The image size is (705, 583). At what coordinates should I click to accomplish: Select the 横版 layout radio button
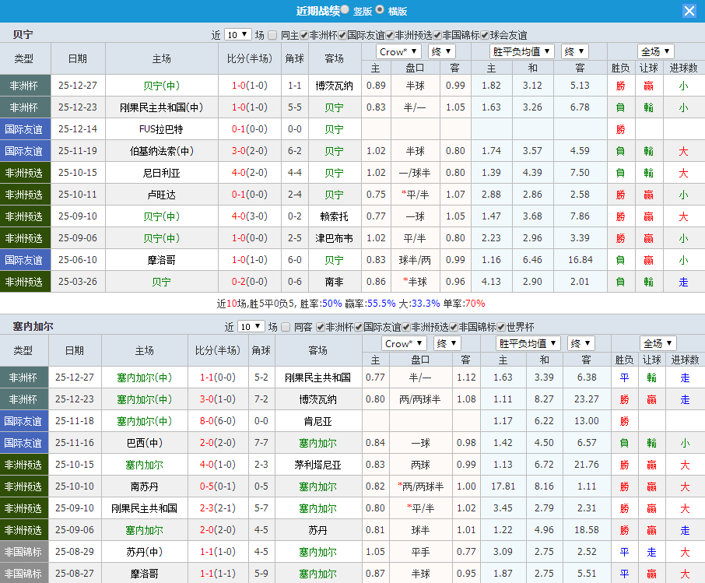click(380, 10)
